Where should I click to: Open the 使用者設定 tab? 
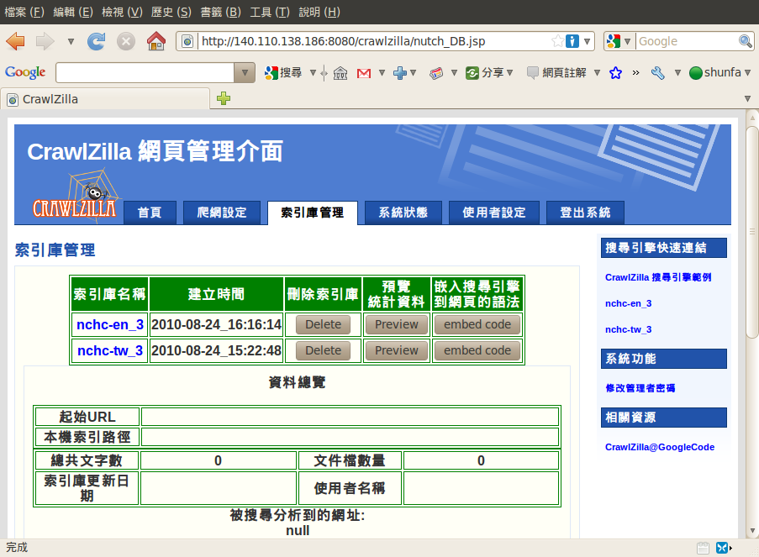493,213
